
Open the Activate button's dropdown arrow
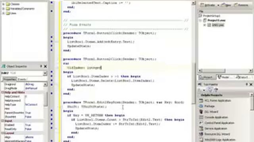218,5
